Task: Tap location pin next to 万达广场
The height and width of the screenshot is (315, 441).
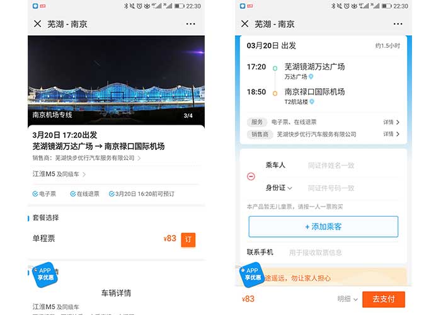Action: click(311, 77)
